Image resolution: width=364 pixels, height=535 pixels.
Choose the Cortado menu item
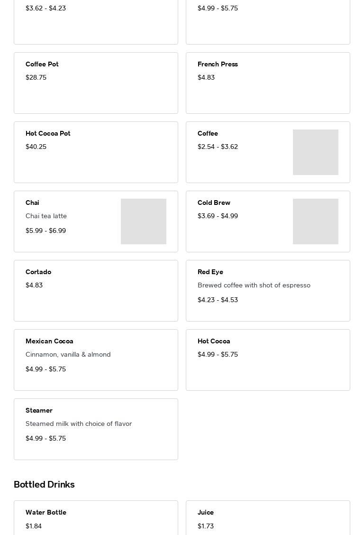[x=96, y=291]
